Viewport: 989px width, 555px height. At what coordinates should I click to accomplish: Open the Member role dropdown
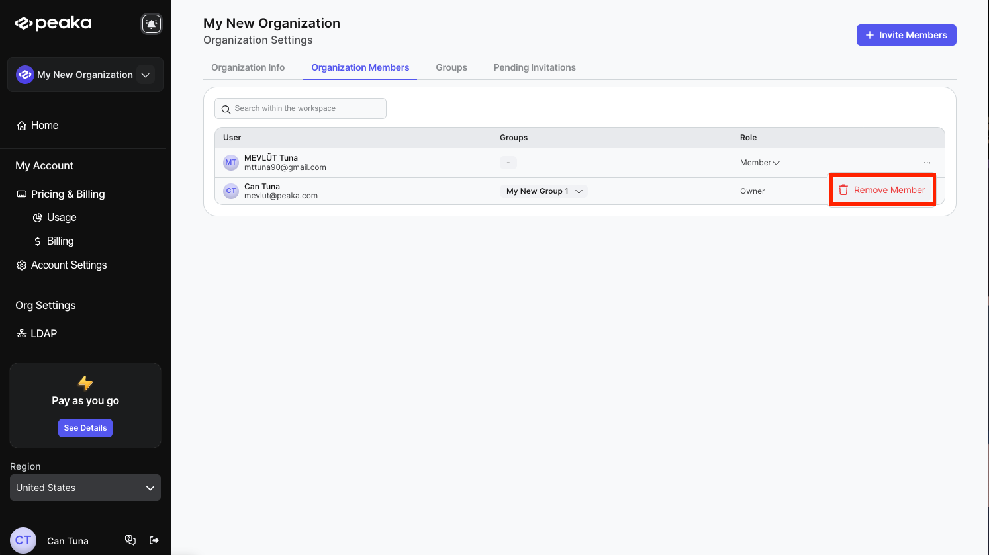click(759, 163)
